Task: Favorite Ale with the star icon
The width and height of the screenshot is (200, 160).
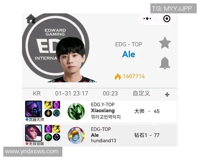Action: click(x=165, y=43)
